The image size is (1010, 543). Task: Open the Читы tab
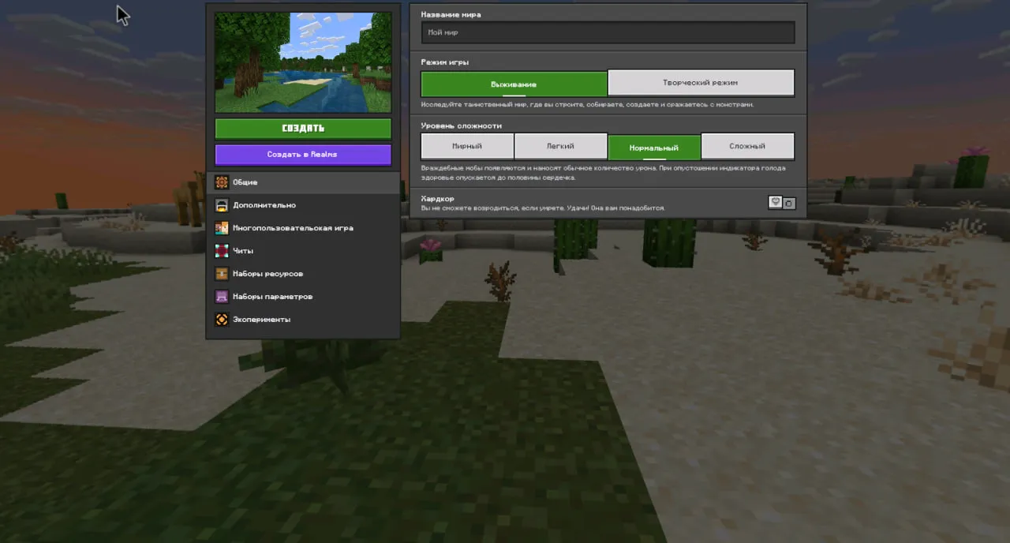[303, 251]
